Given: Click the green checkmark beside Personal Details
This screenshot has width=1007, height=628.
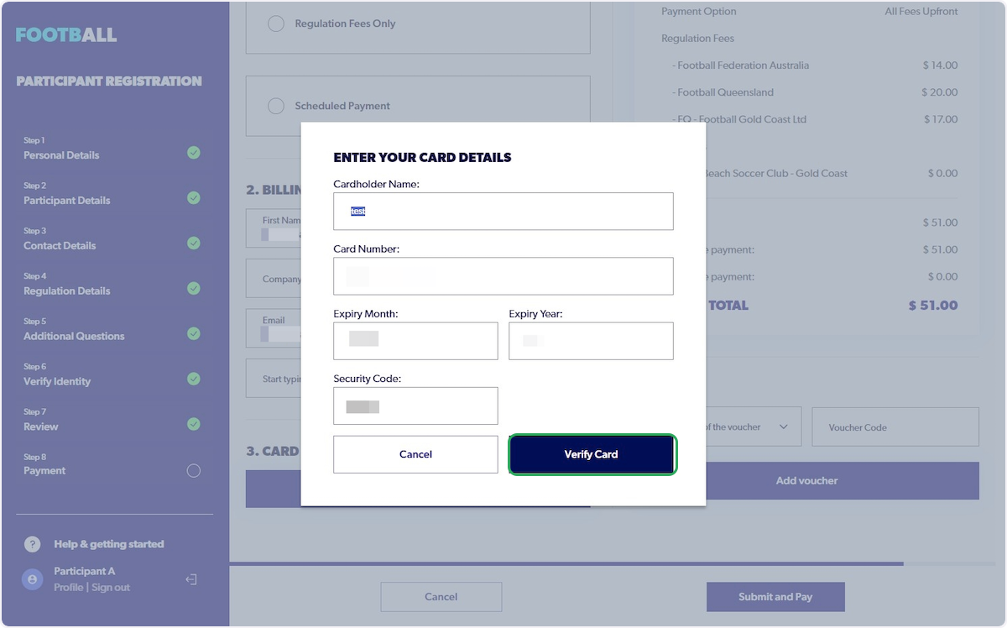Looking at the screenshot, I should (194, 153).
